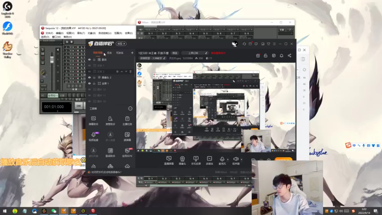Add a 手机投屏 phone mirroring source
The image size is (382, 215).
(x=196, y=161)
